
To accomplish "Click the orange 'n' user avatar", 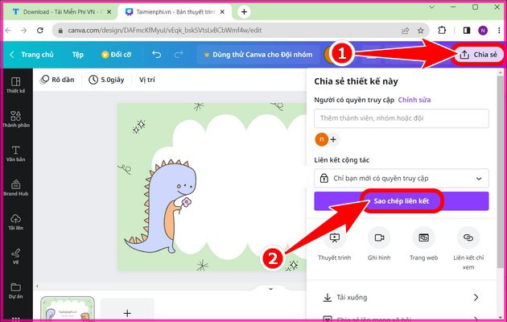I will (x=321, y=139).
